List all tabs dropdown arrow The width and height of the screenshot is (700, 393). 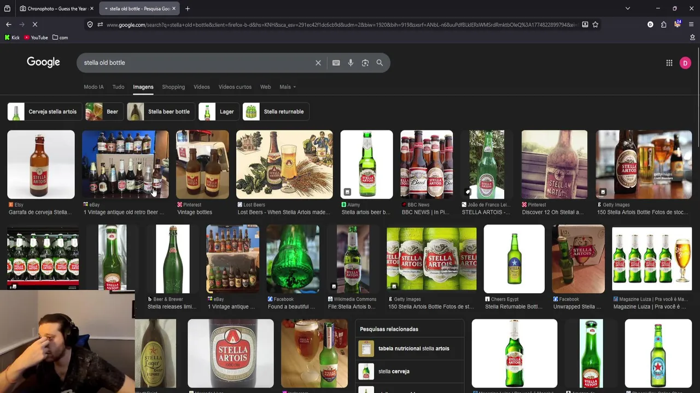[628, 9]
